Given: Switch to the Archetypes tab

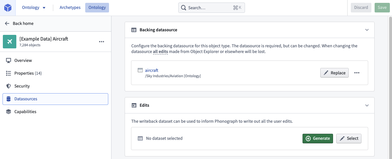Looking at the screenshot, I should tap(70, 7).
